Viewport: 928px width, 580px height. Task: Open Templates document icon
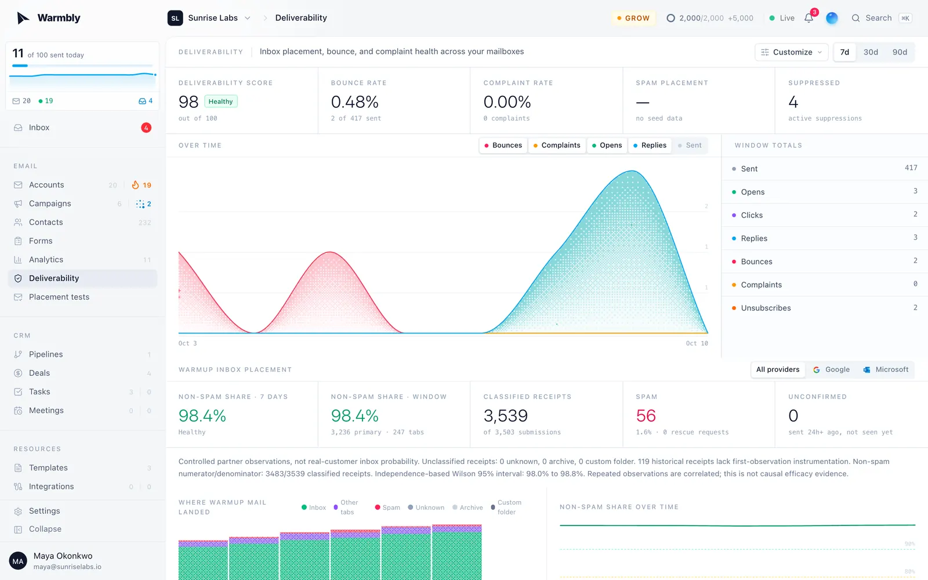18,467
